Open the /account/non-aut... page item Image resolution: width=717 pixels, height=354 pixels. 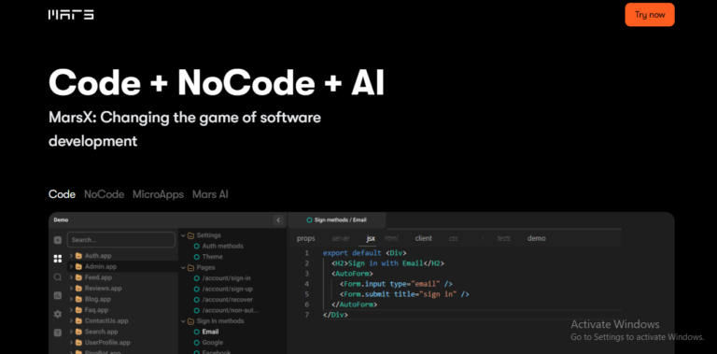[231, 310]
